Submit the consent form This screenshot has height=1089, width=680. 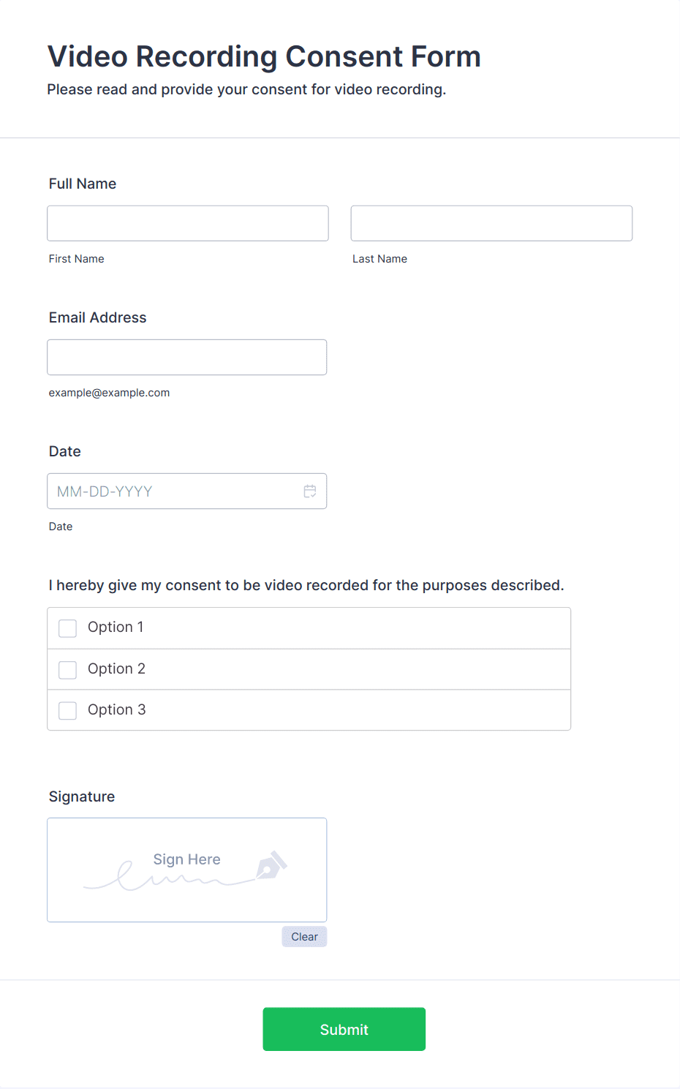pos(344,1029)
